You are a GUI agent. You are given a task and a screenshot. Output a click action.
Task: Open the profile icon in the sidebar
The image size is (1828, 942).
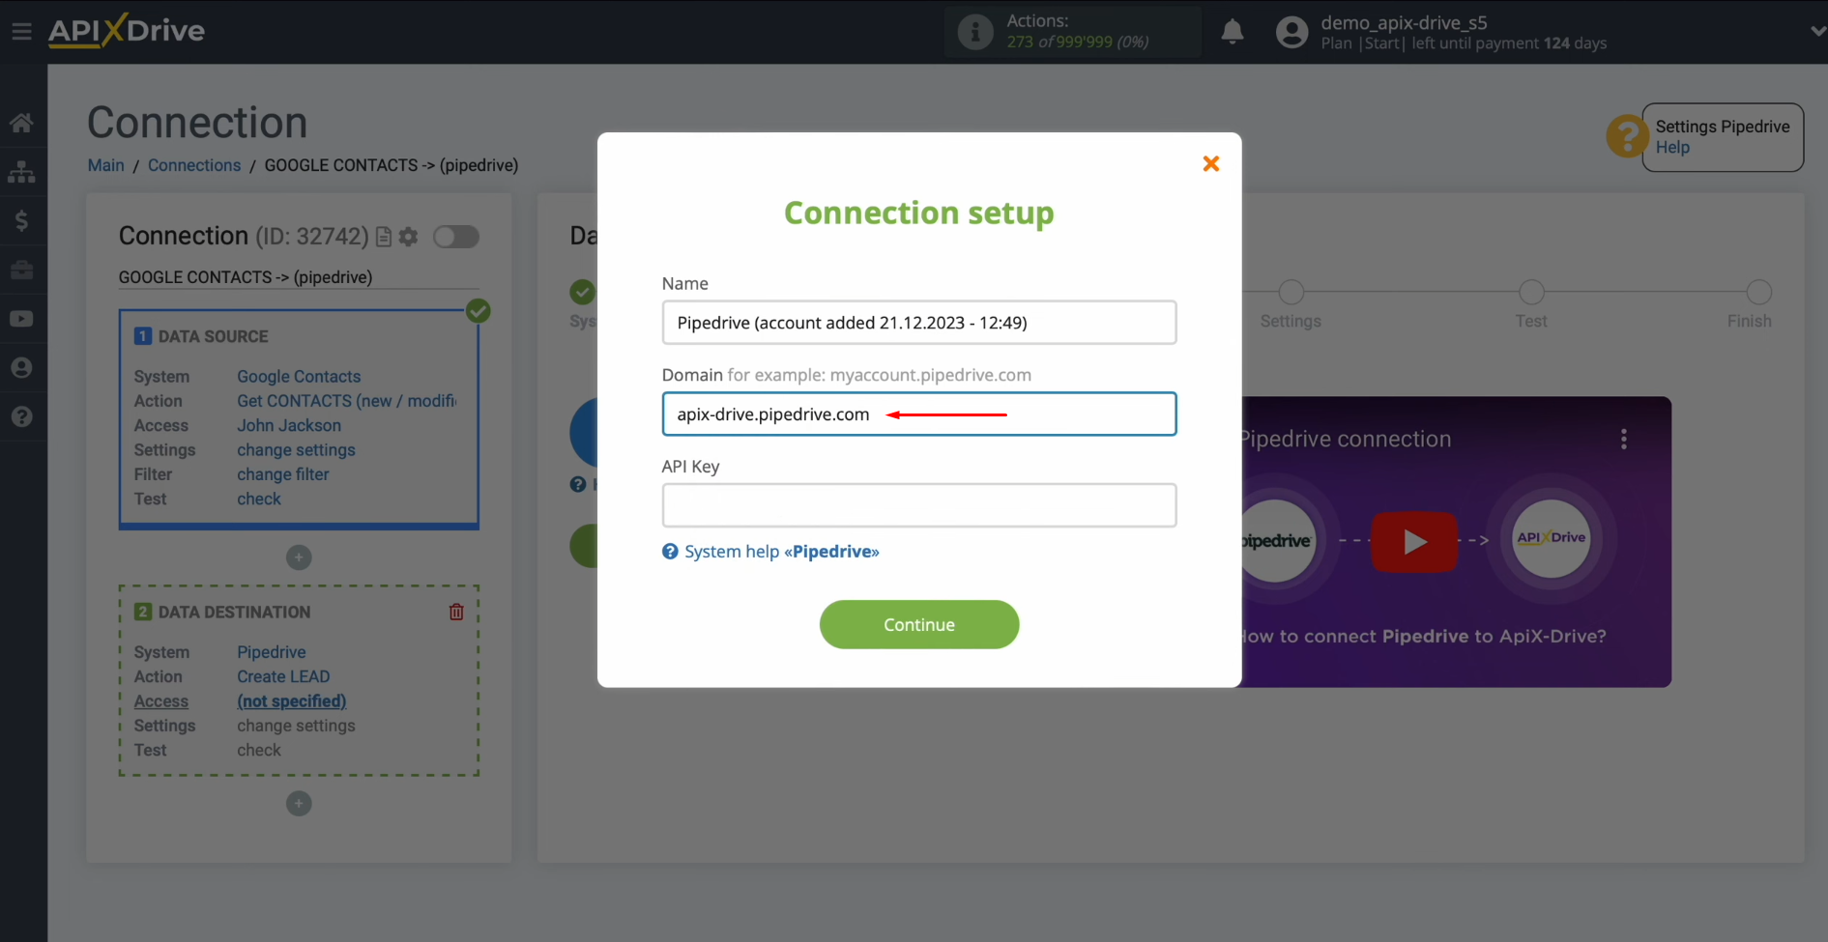[21, 367]
